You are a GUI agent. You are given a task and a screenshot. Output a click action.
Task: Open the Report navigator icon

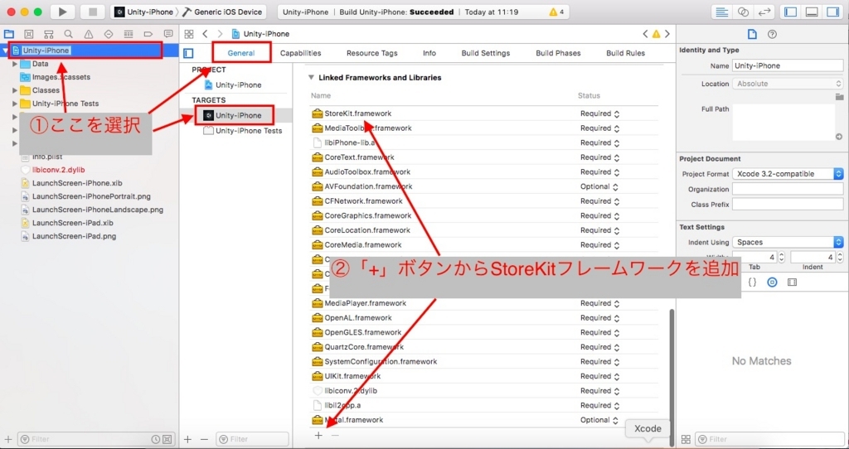point(168,34)
